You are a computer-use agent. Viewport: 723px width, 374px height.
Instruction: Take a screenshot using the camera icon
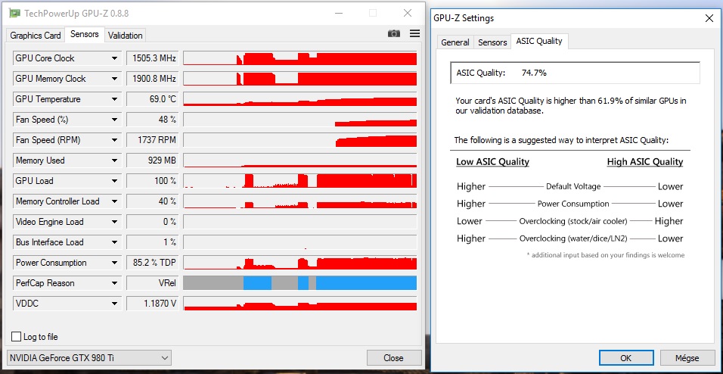(x=393, y=33)
